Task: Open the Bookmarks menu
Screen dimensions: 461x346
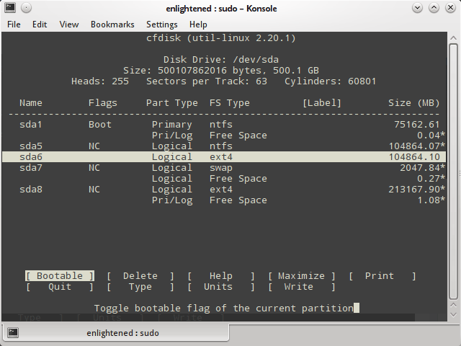Action: tap(112, 24)
